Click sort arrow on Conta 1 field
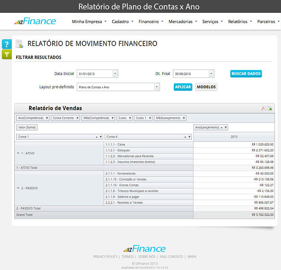281x270 pixels. [x=96, y=137]
